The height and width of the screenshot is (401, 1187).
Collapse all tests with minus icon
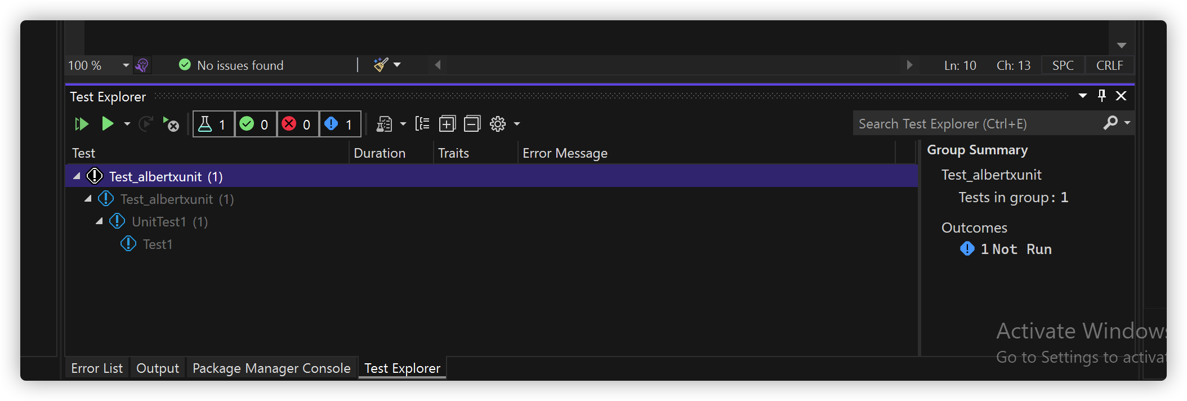point(472,124)
